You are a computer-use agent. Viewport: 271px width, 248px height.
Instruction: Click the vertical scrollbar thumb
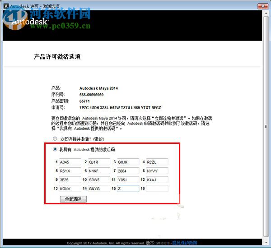[266, 126]
